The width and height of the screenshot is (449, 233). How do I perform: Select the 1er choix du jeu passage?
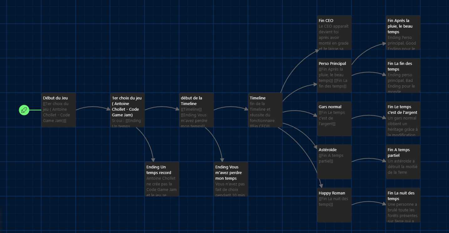click(x=127, y=110)
